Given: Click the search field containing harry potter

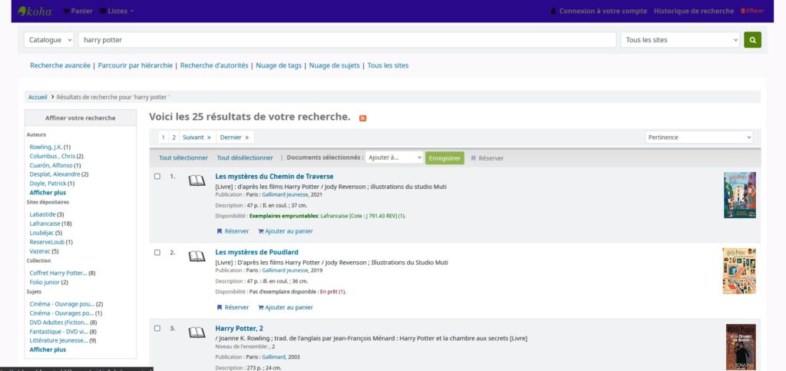Looking at the screenshot, I should pyautogui.click(x=347, y=40).
